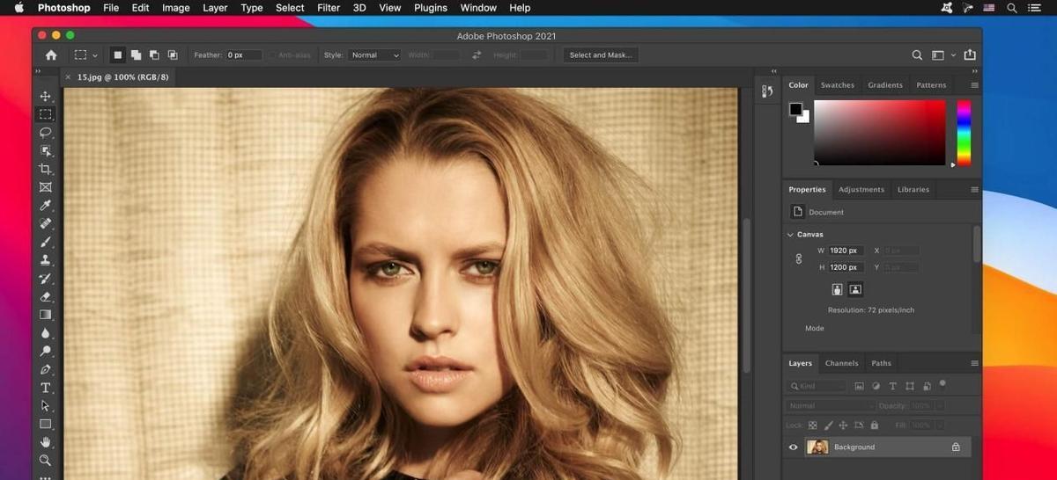Viewport: 1057px width, 480px height.
Task: Select the Hand tool
Action: click(46, 442)
